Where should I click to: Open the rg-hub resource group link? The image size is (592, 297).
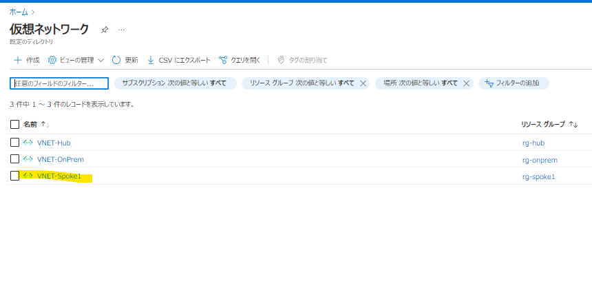(533, 143)
